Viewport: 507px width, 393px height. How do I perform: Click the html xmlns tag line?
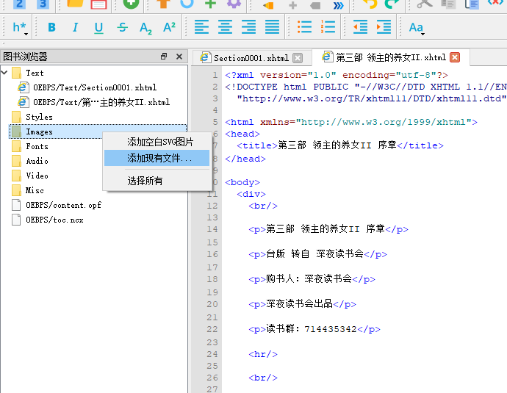coord(351,122)
